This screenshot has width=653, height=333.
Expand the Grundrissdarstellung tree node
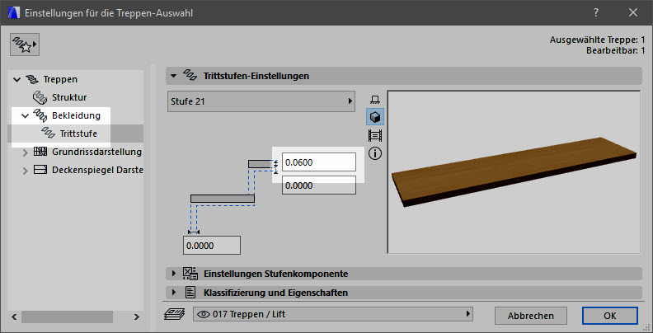click(26, 152)
